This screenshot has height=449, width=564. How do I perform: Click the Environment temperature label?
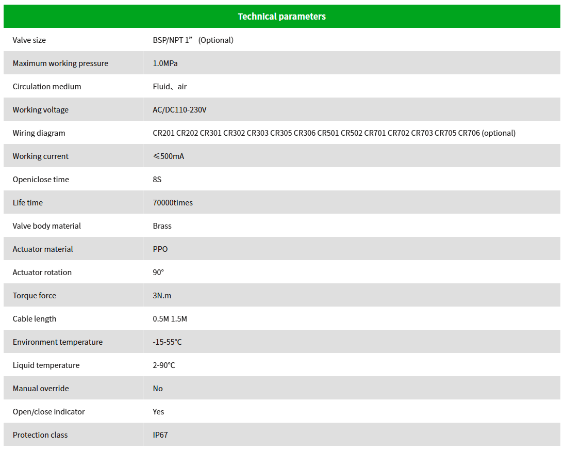coord(58,342)
